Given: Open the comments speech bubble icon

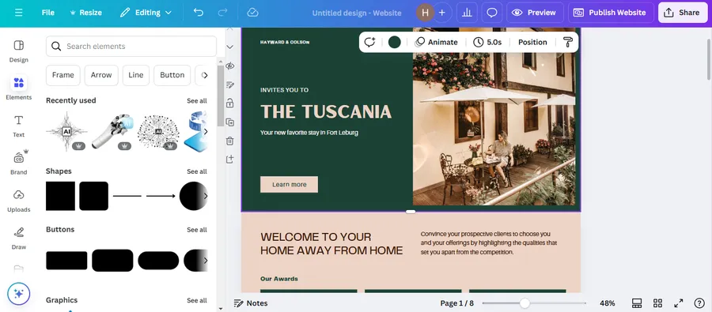Looking at the screenshot, I should tap(492, 13).
